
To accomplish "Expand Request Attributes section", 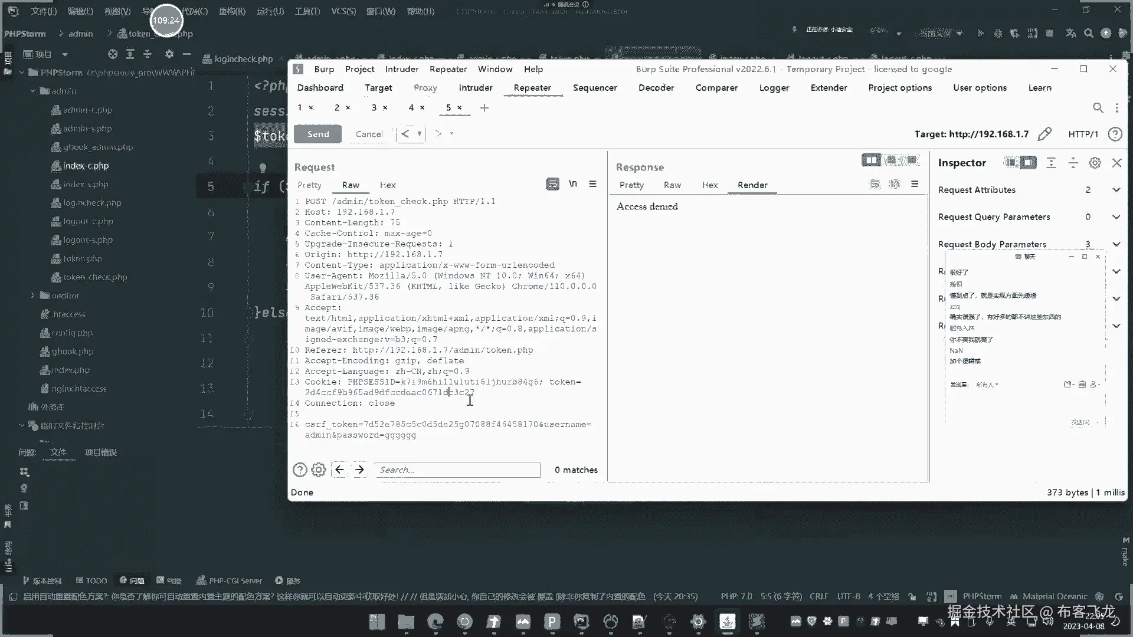I will click(1116, 190).
